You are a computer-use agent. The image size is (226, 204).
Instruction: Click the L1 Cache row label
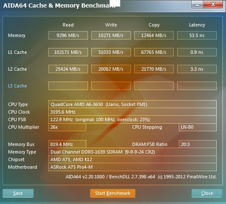[17, 52]
